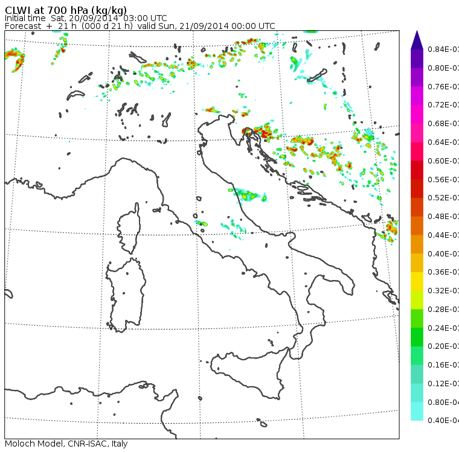
Task: Select the yellow band between 0.32E-03 and 0.36E-03
Action: pos(417,281)
